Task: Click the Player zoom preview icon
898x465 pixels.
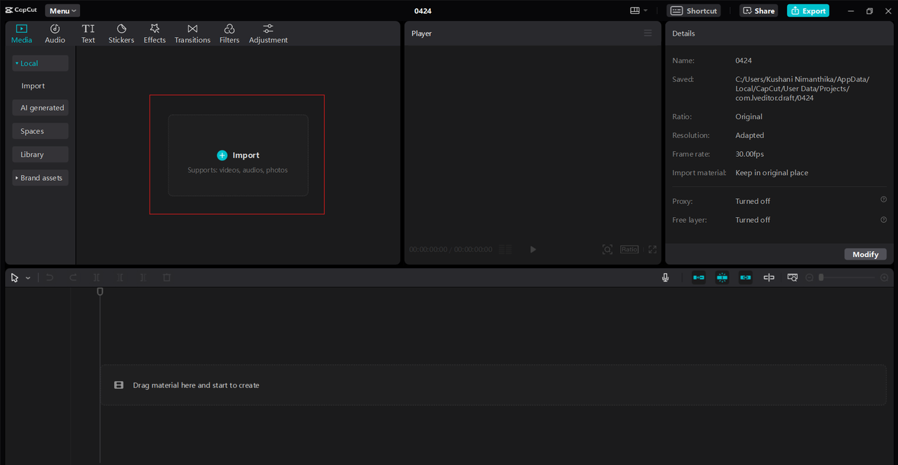Action: (608, 249)
